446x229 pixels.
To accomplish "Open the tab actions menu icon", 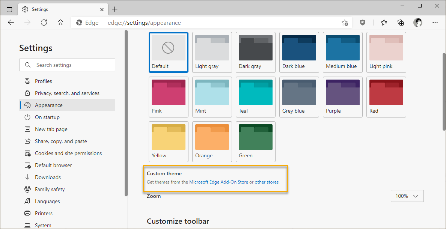I will 9,9.
